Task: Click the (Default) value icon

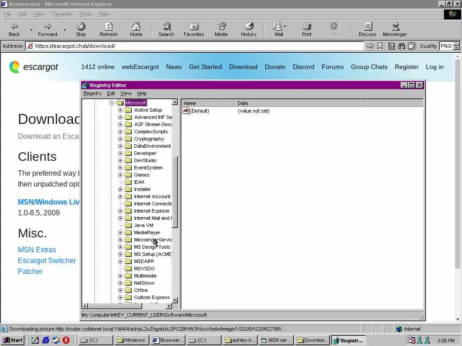Action: point(186,111)
